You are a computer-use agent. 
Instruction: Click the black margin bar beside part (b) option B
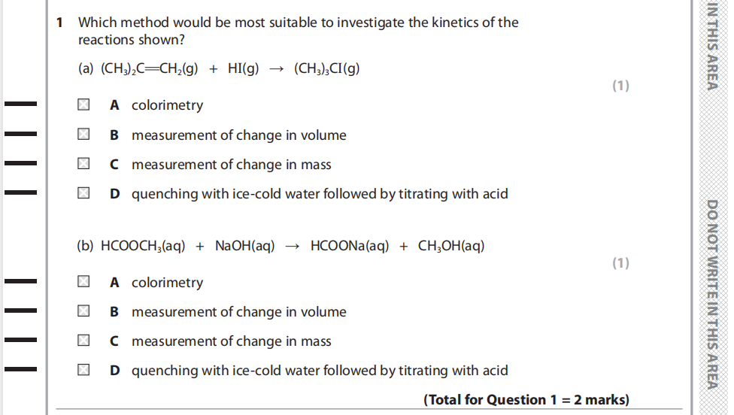pyautogui.click(x=20, y=310)
